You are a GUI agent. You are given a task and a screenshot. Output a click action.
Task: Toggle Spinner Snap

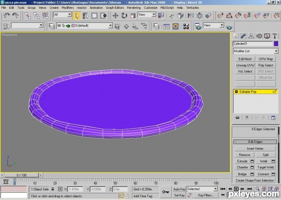(247, 16)
